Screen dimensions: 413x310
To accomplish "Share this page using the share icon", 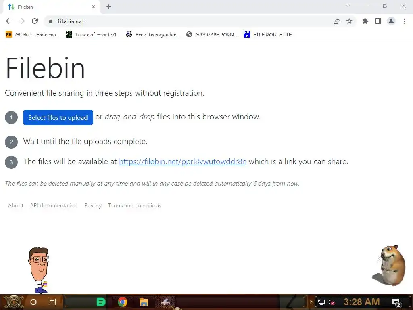I will [336, 21].
